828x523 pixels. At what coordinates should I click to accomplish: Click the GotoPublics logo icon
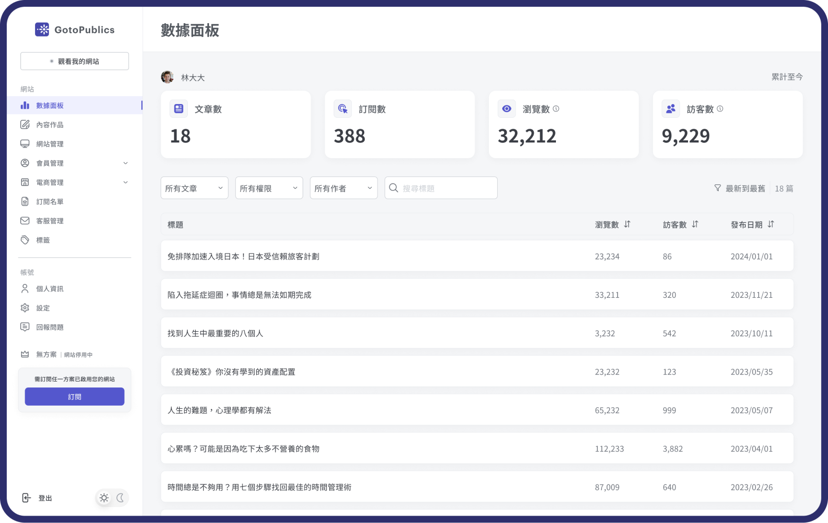click(42, 30)
